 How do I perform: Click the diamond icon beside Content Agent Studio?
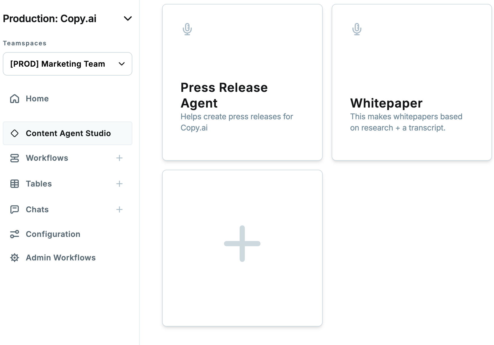click(15, 134)
